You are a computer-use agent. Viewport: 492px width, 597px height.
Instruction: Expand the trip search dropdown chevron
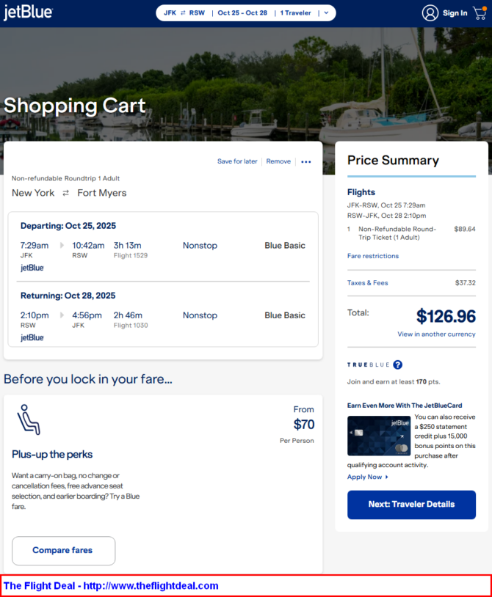click(x=326, y=13)
